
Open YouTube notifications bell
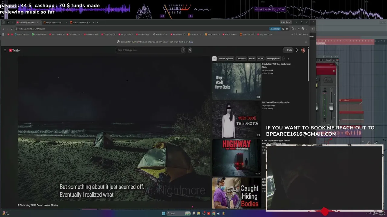(x=297, y=50)
